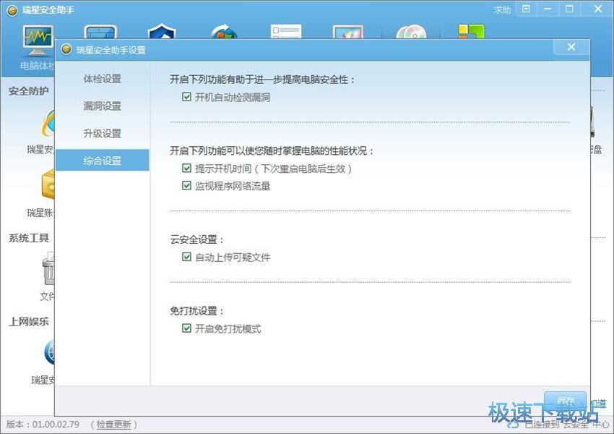This screenshot has width=614, height=434.
Task: Open the checklist window icon in top toolbar
Action: point(286,31)
